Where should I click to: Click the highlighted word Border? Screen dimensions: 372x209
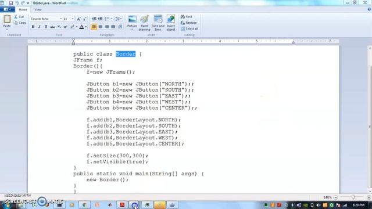[x=126, y=54]
